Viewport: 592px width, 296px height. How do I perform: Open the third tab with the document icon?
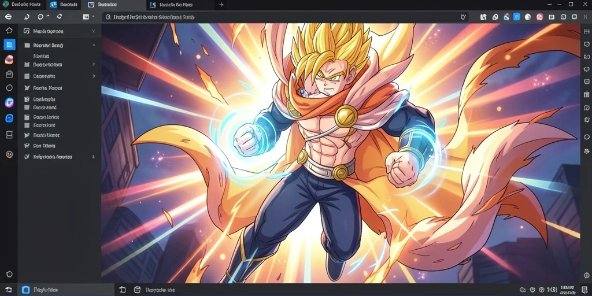coord(113,5)
